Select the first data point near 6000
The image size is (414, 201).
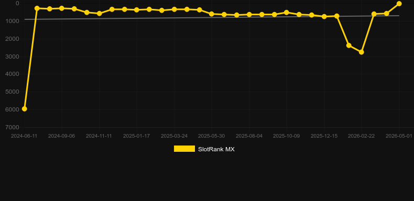pyautogui.click(x=24, y=109)
